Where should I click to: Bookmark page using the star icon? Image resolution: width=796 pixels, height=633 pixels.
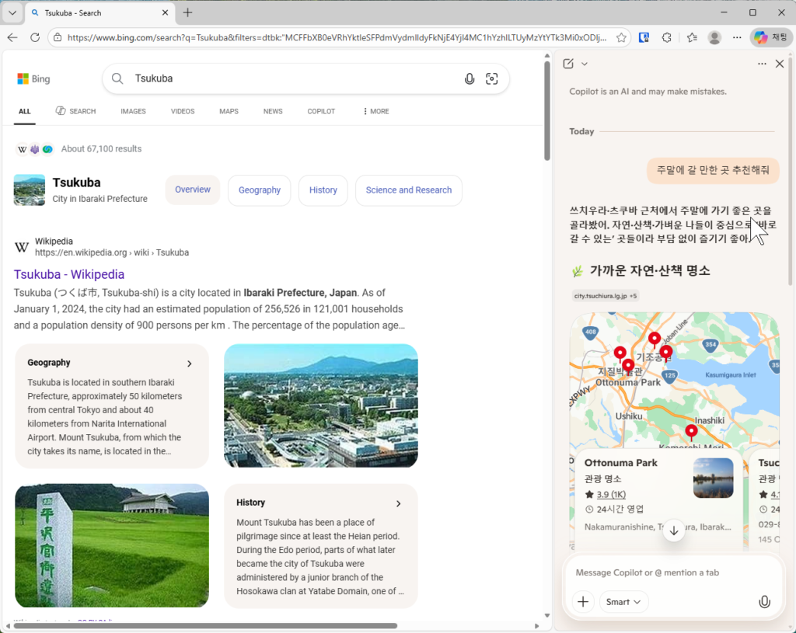[x=621, y=37]
